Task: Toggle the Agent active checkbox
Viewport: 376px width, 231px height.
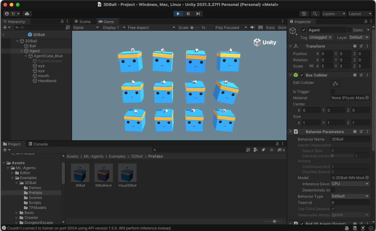Action: tap(304, 30)
